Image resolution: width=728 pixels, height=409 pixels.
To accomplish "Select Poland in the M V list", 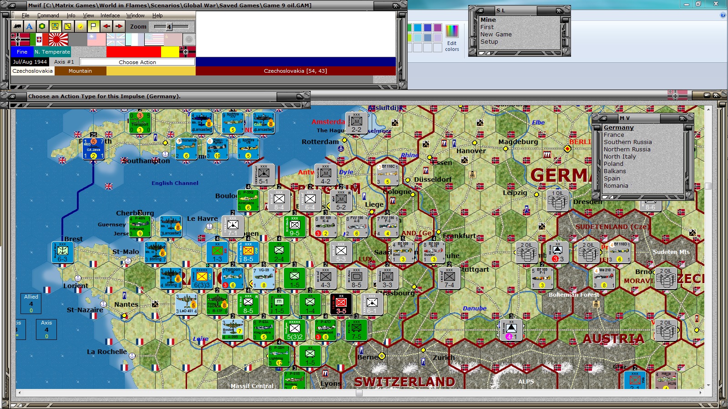I will coord(613,164).
